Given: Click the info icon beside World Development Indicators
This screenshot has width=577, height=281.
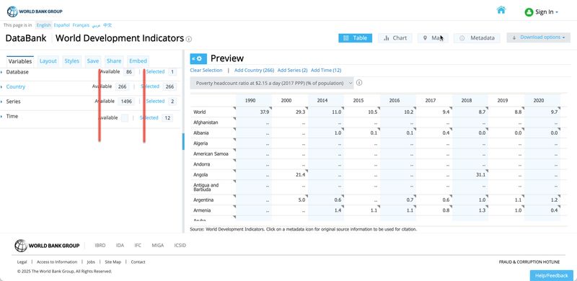Looking at the screenshot, I should pyautogui.click(x=189, y=39).
